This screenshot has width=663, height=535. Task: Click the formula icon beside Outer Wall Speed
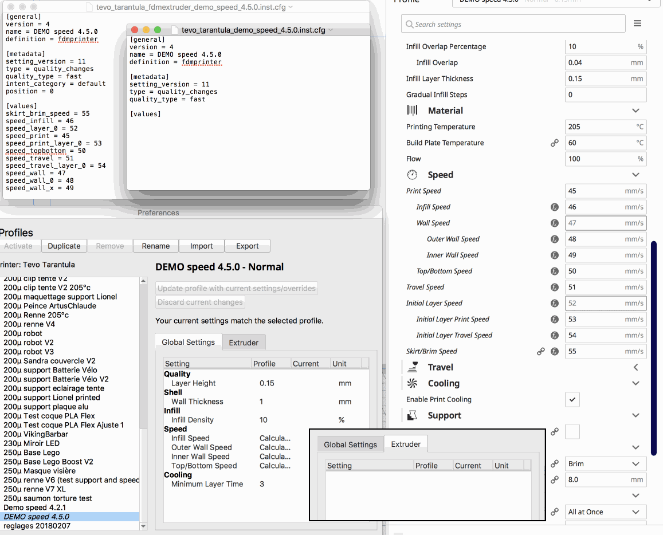point(554,239)
